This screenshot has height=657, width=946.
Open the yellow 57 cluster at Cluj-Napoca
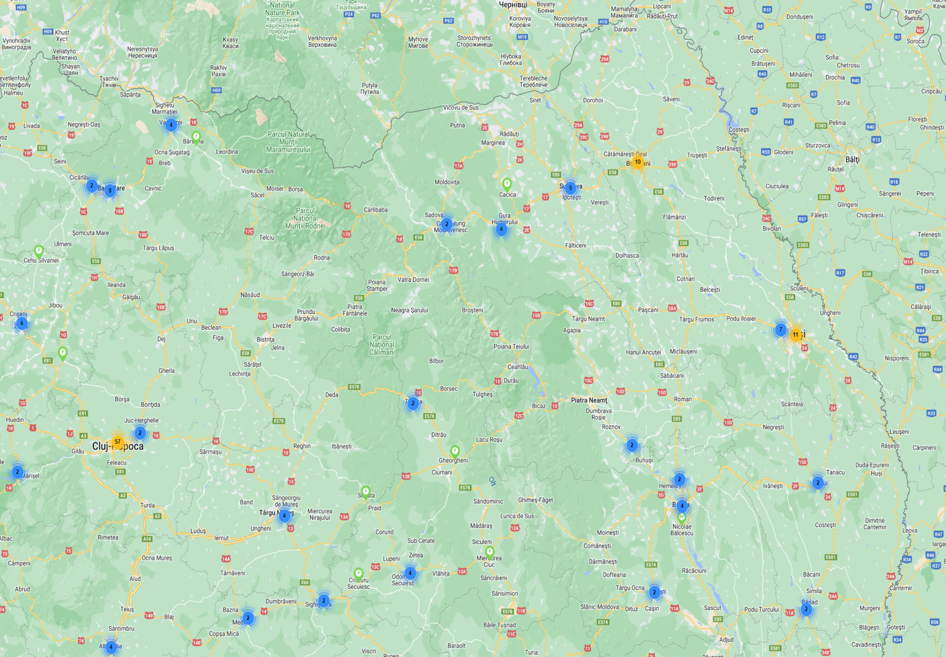(x=117, y=442)
